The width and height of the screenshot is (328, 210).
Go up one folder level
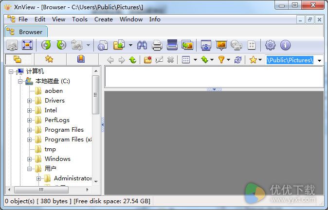click(x=133, y=60)
